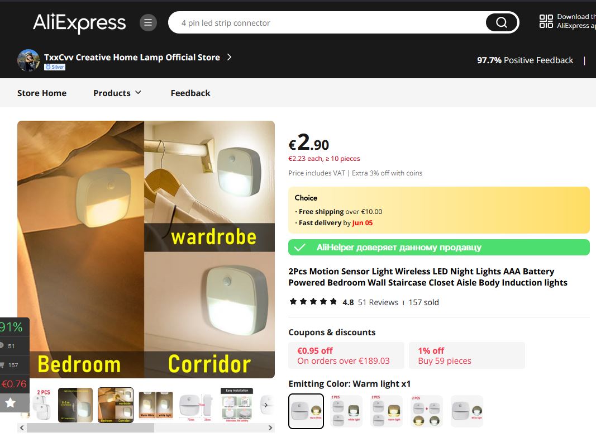Click the search magnifier button
The width and height of the screenshot is (596, 437).
[502, 23]
